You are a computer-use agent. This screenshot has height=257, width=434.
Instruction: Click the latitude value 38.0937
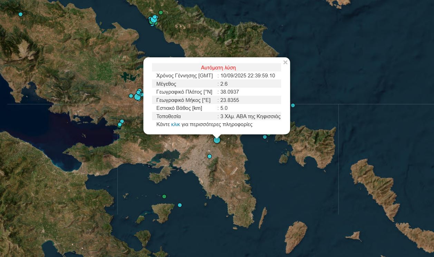click(x=230, y=92)
